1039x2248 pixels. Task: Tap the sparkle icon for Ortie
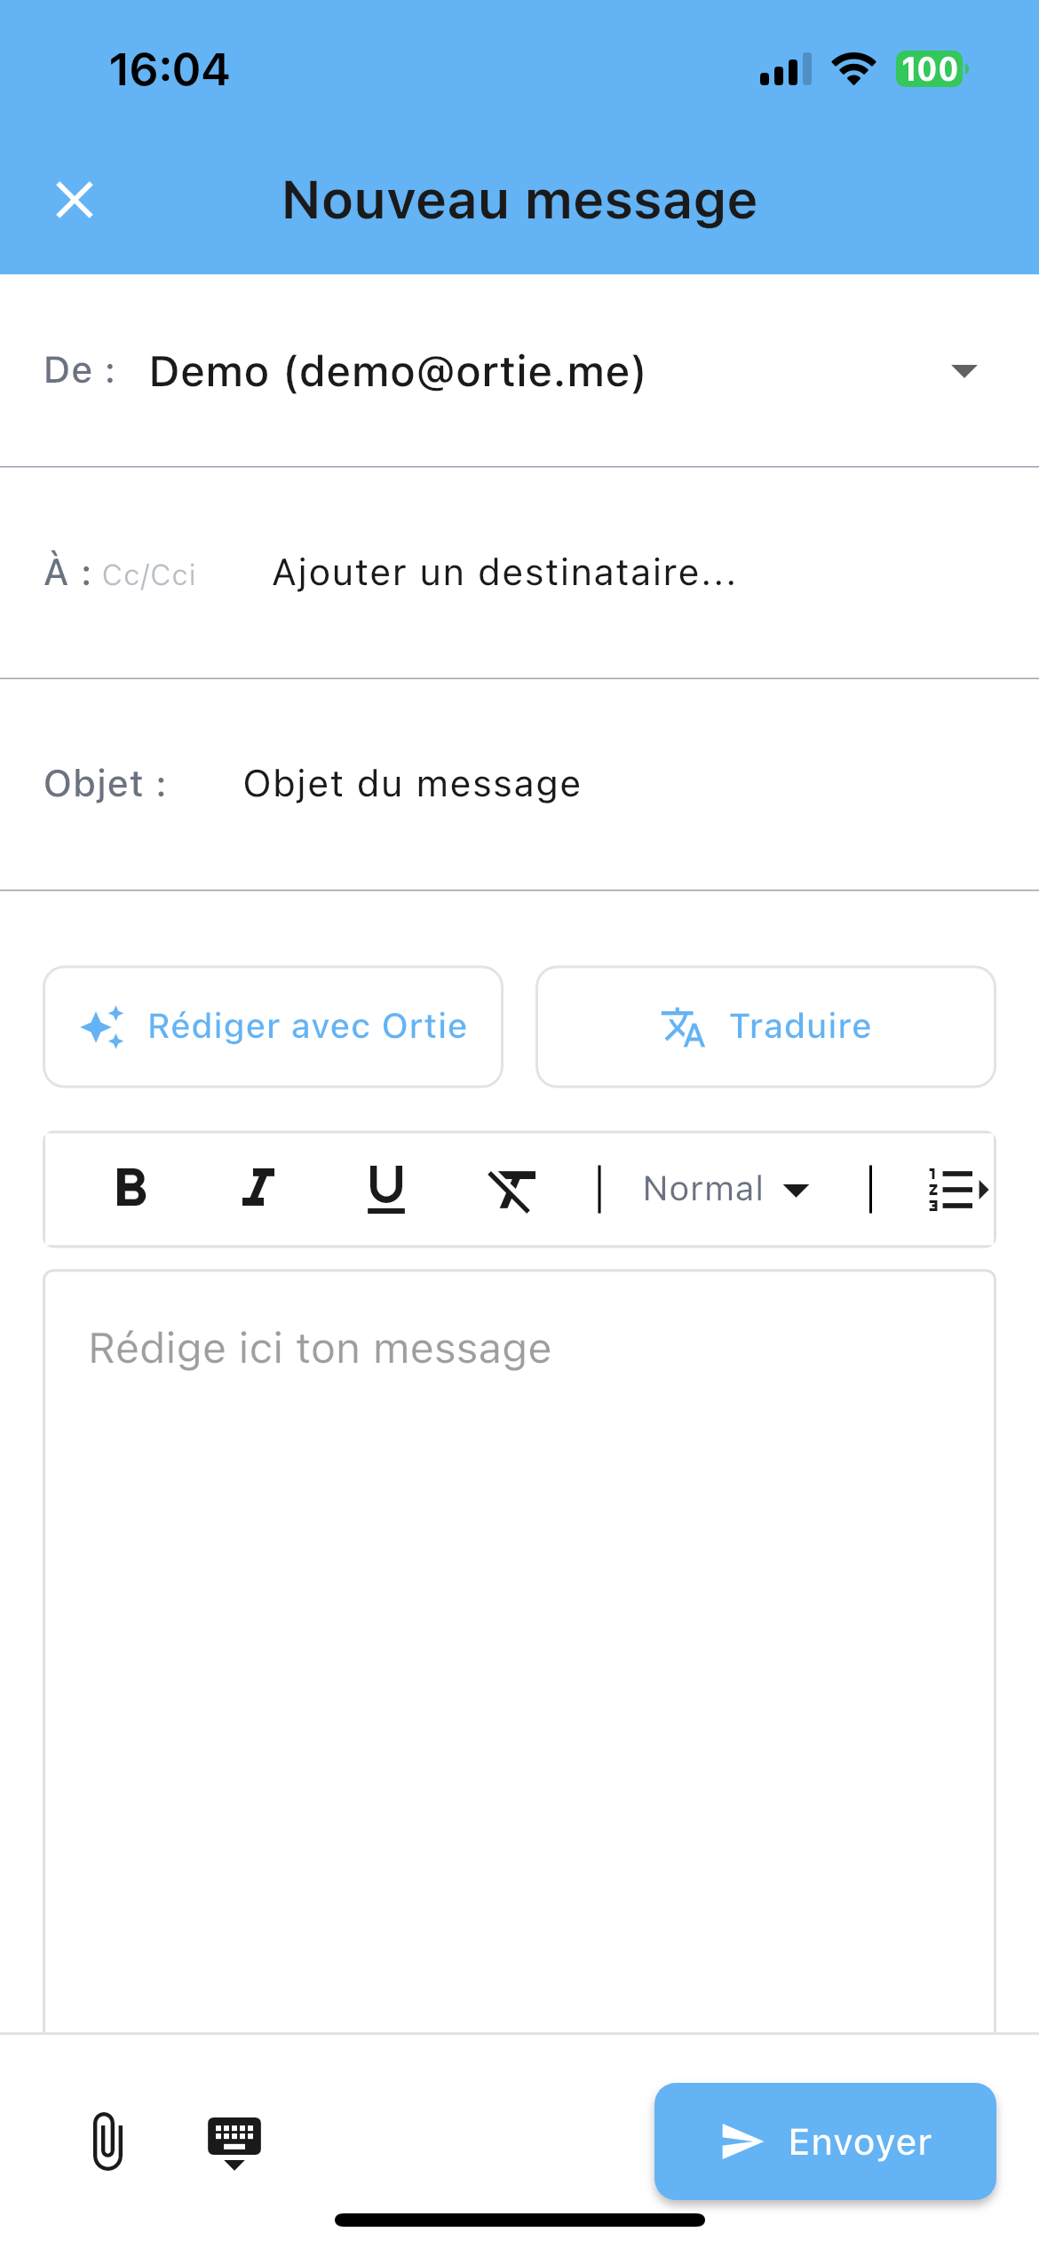pos(103,1027)
